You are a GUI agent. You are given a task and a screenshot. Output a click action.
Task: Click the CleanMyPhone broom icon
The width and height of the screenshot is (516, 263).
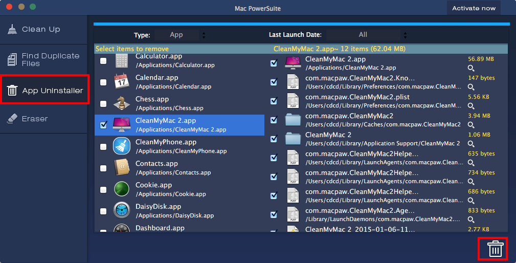click(x=122, y=146)
